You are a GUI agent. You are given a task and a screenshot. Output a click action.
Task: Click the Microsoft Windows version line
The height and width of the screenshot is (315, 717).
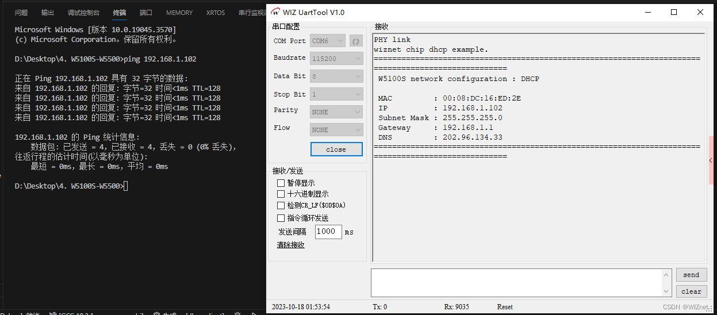(95, 30)
